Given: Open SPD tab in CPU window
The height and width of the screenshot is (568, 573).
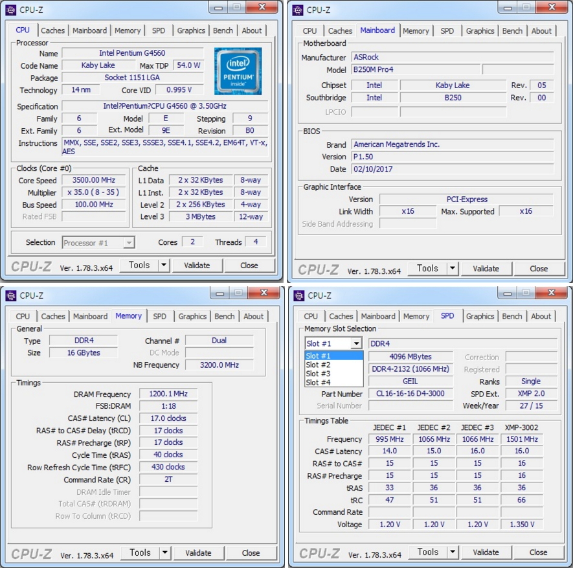Looking at the screenshot, I should (159, 30).
